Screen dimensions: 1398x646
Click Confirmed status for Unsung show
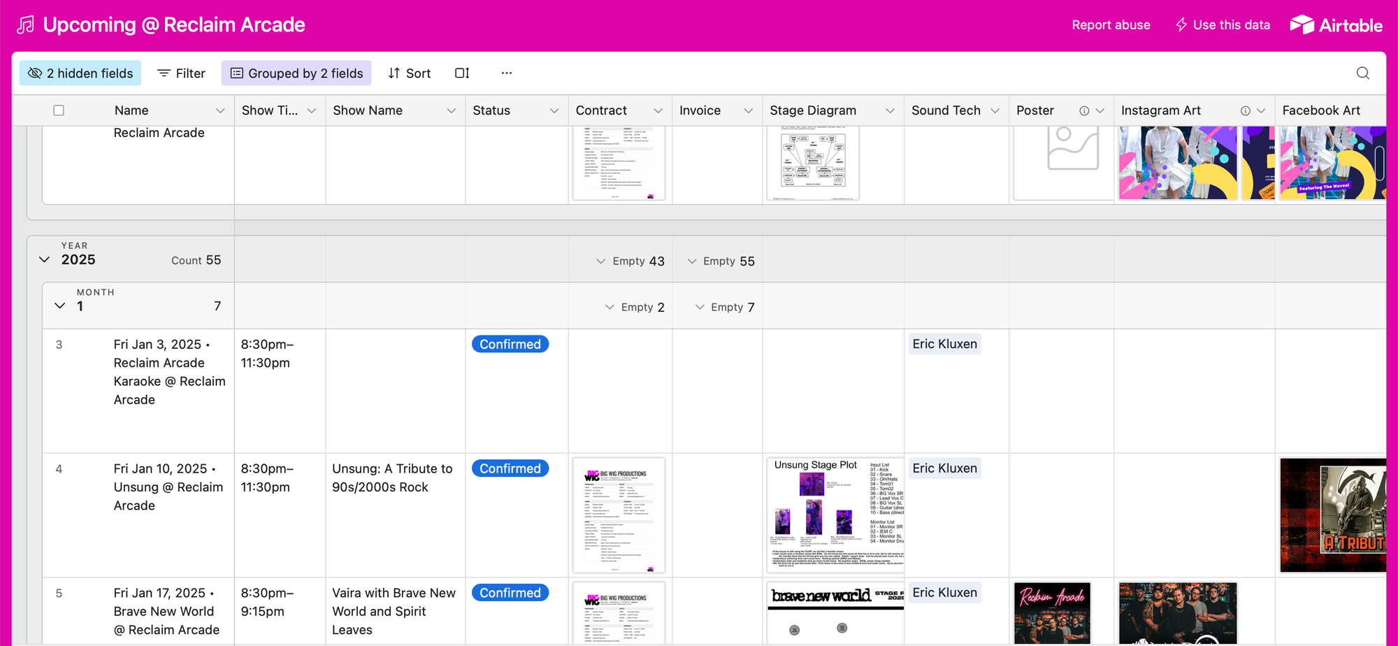(510, 468)
